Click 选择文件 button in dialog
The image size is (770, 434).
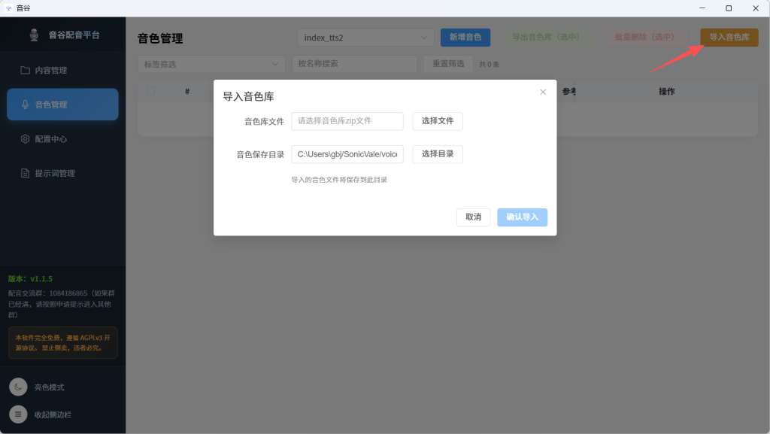(438, 121)
